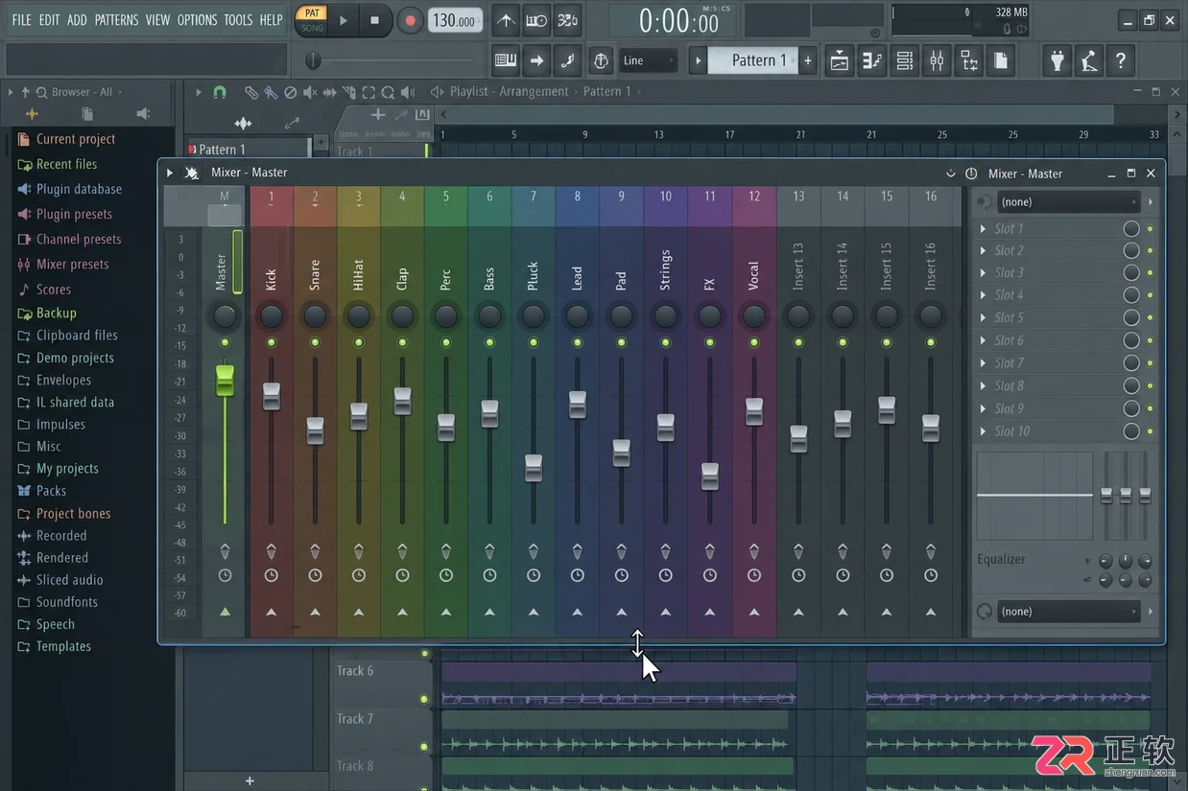This screenshot has width=1188, height=791.
Task: Expand Slot 7 menu arrow
Action: pos(983,363)
